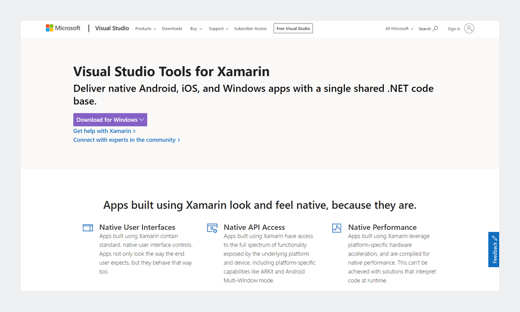Click the Visual Studio Tools for Xamarin title
The height and width of the screenshot is (312, 520).
[172, 72]
